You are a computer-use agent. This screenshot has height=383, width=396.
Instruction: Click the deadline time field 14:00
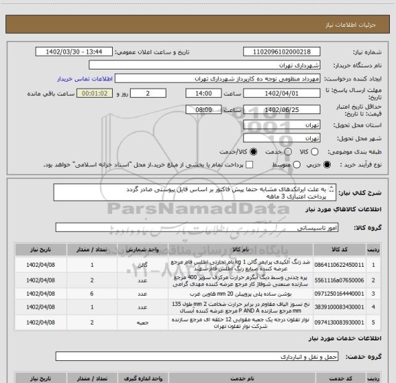pos(203,94)
